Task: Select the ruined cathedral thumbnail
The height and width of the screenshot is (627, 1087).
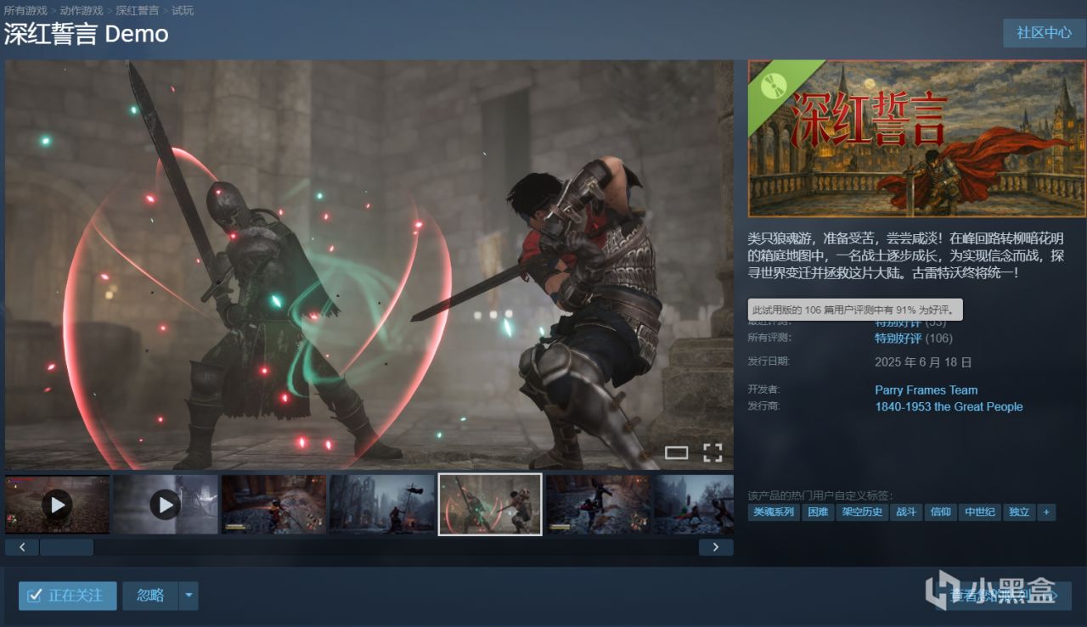Action: tap(381, 505)
